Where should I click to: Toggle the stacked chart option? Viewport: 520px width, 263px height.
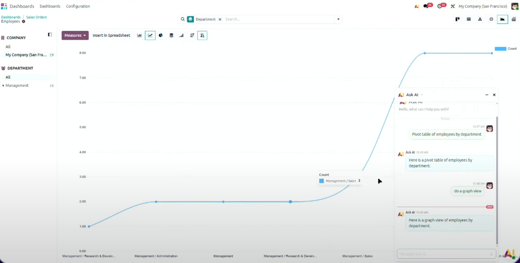[171, 35]
